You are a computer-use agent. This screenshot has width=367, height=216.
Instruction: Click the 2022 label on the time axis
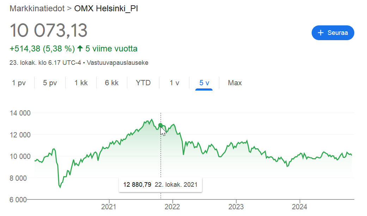click(x=172, y=207)
